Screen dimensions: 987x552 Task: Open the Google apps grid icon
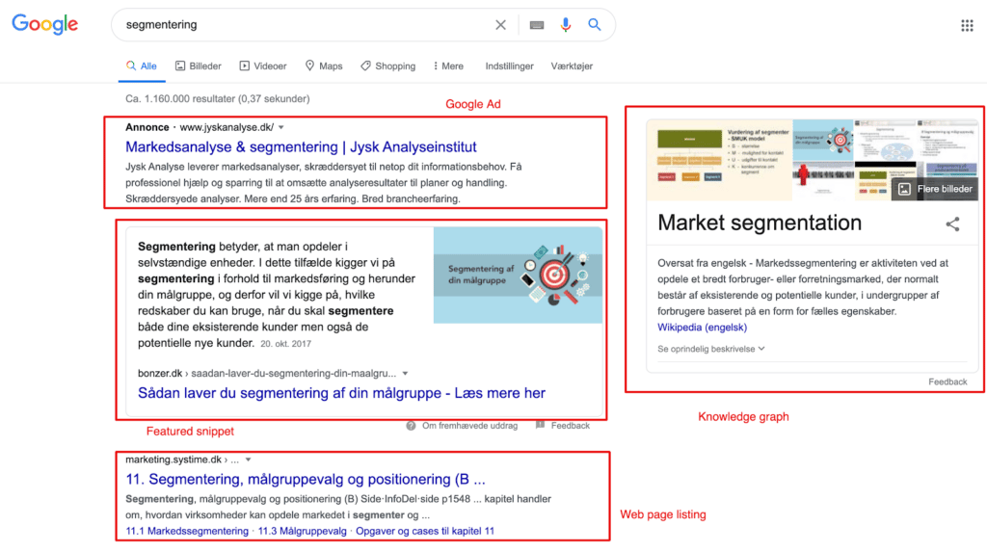point(967,25)
